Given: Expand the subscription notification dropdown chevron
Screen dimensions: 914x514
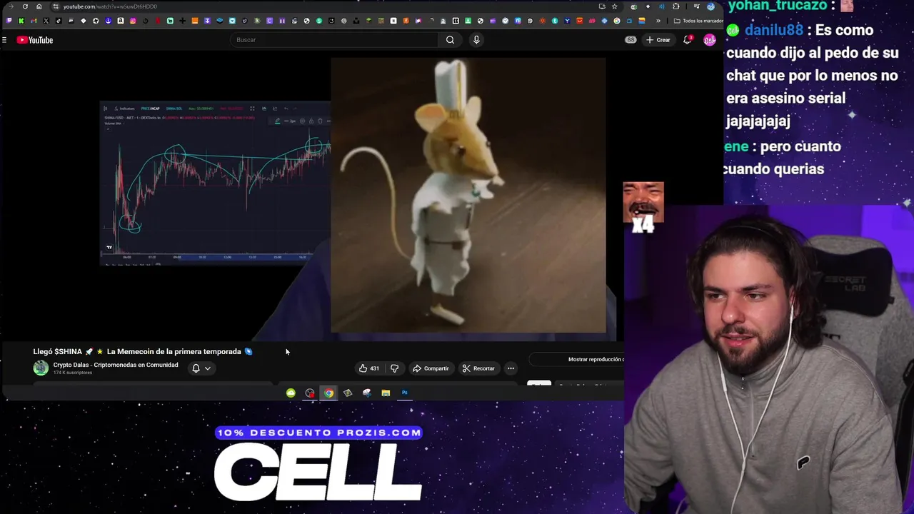Looking at the screenshot, I should point(208,368).
